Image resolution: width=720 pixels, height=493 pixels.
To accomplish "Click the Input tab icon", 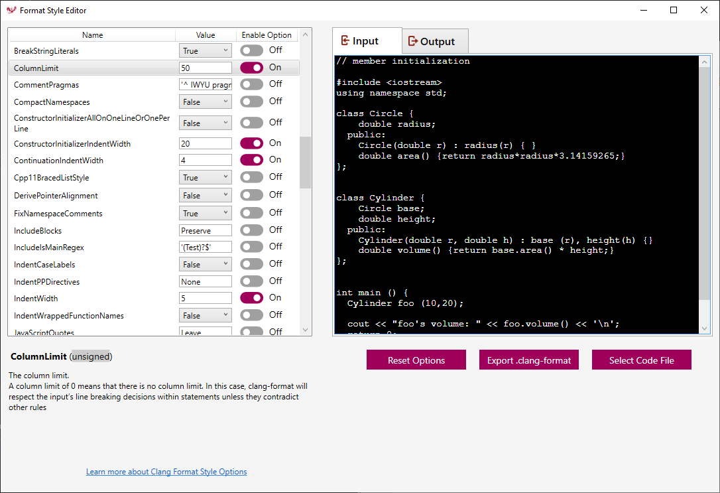I will click(x=345, y=41).
